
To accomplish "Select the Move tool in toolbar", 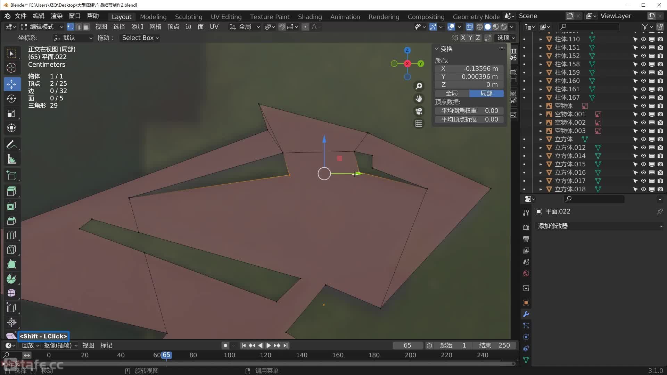I will click(x=11, y=84).
